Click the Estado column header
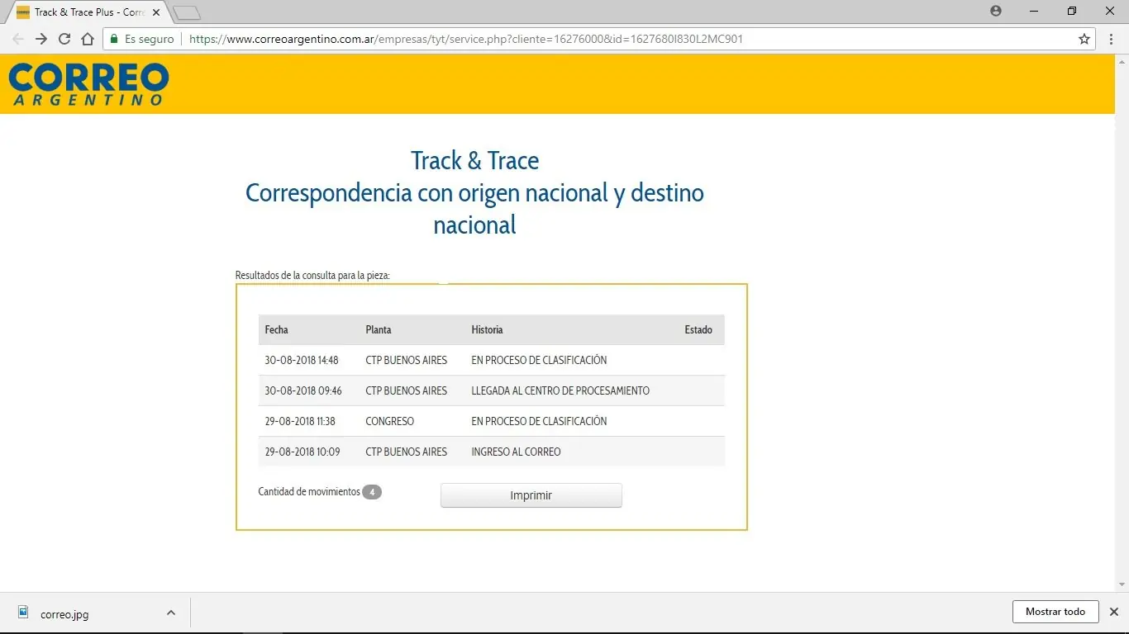1129x634 pixels. [x=698, y=329]
